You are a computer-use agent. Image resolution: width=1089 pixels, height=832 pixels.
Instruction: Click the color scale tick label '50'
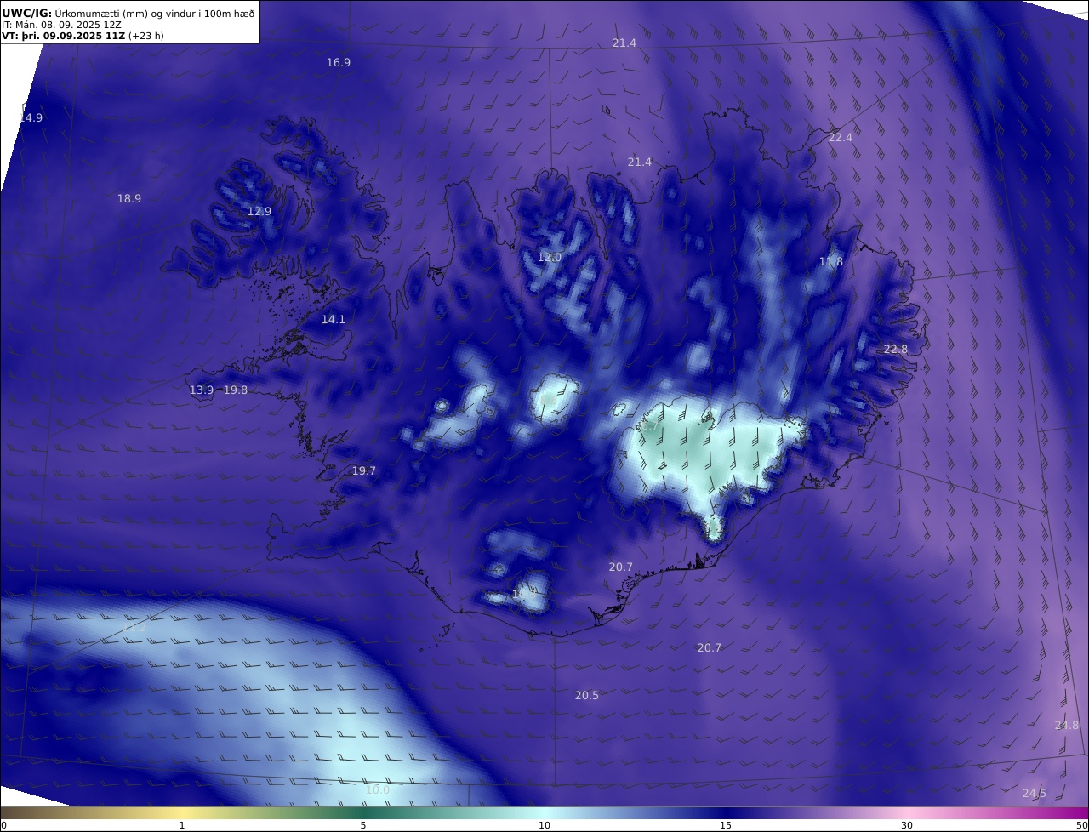point(1082,825)
